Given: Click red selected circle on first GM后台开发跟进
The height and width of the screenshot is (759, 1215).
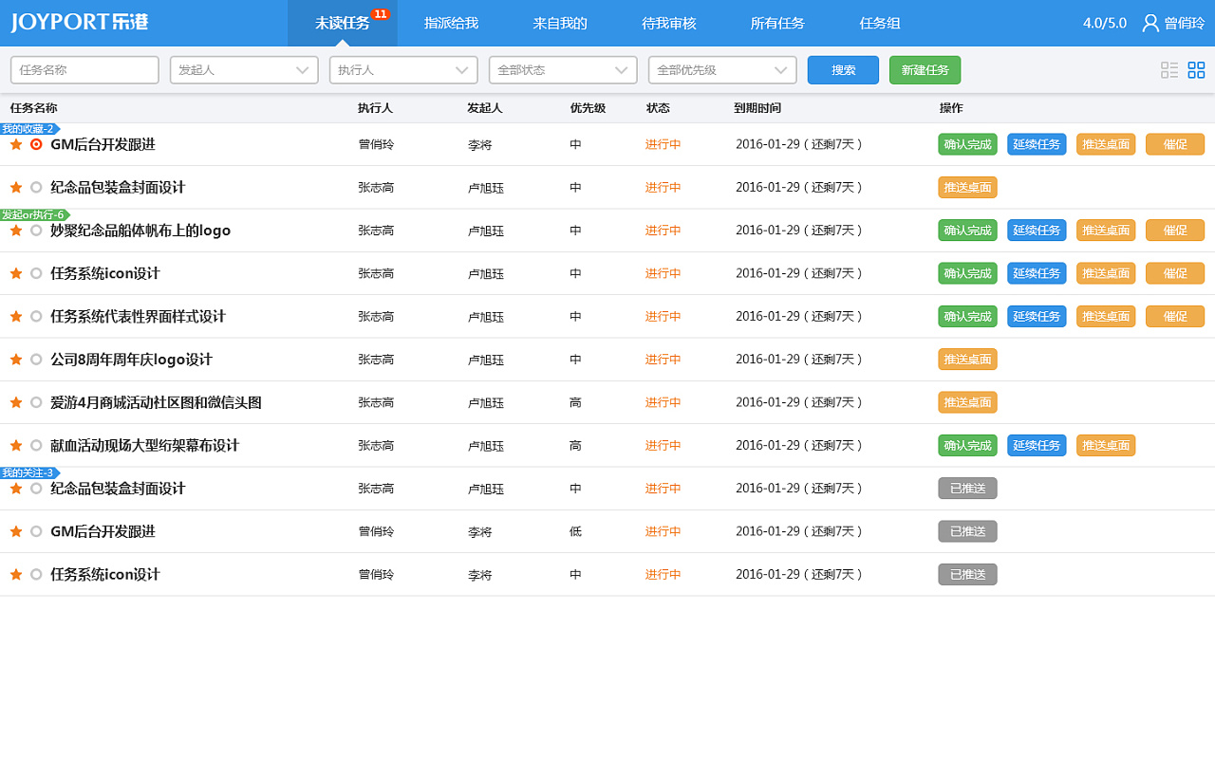Looking at the screenshot, I should click(x=36, y=144).
